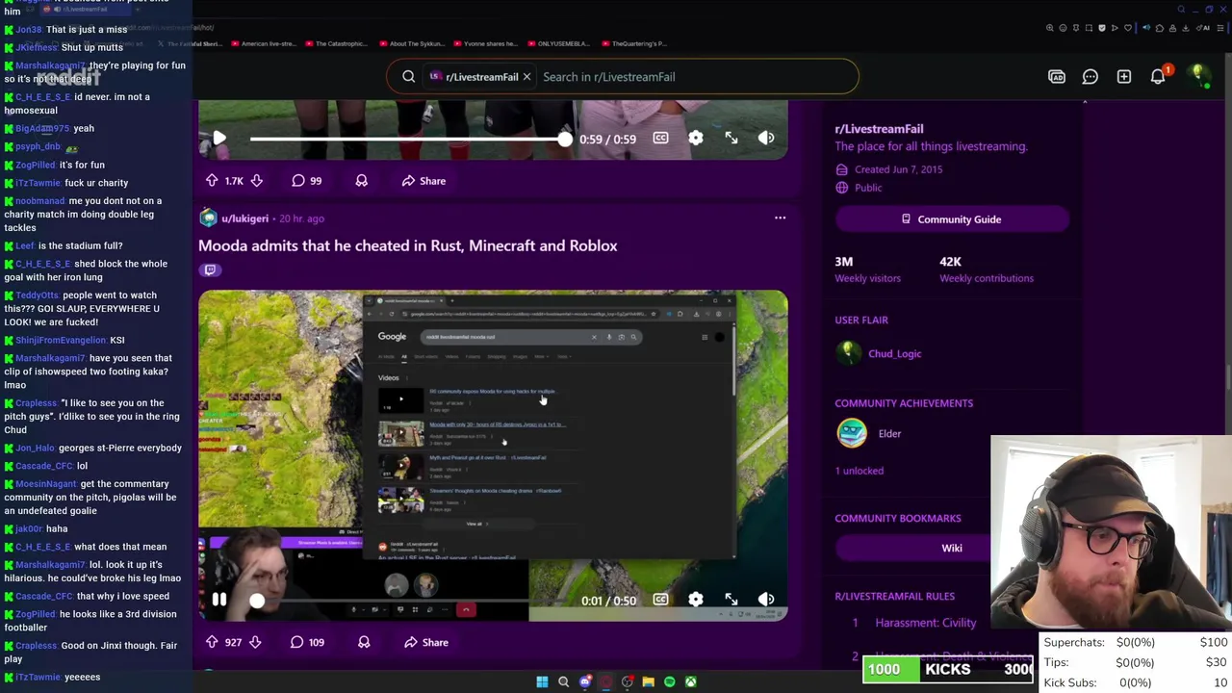Play the top video at 0:59
This screenshot has width=1232, height=693.
click(219, 139)
